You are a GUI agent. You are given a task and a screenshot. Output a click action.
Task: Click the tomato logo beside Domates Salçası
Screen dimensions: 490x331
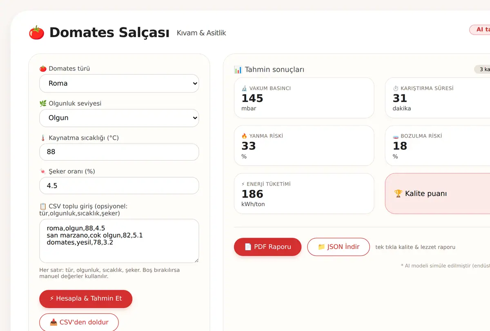[36, 33]
